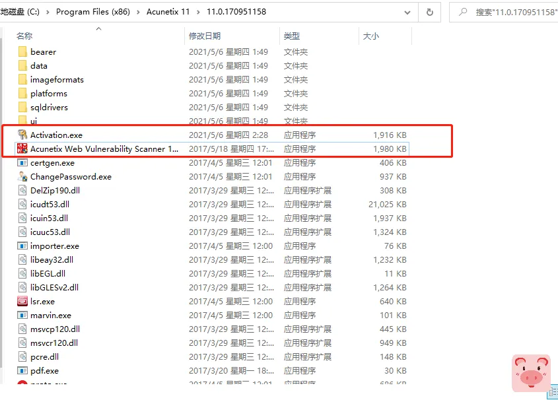The image size is (558, 400).
Task: Open the bearer folder icon
Action: click(x=22, y=52)
